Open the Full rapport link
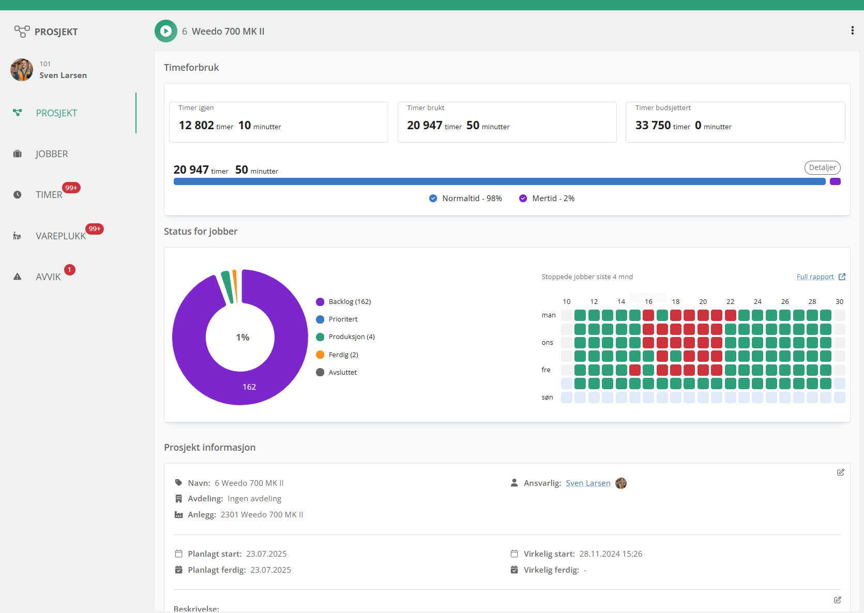 click(815, 277)
